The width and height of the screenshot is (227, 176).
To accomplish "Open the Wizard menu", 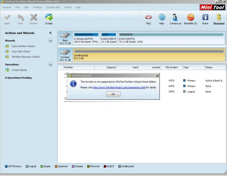I will pyautogui.click(x=68, y=7).
